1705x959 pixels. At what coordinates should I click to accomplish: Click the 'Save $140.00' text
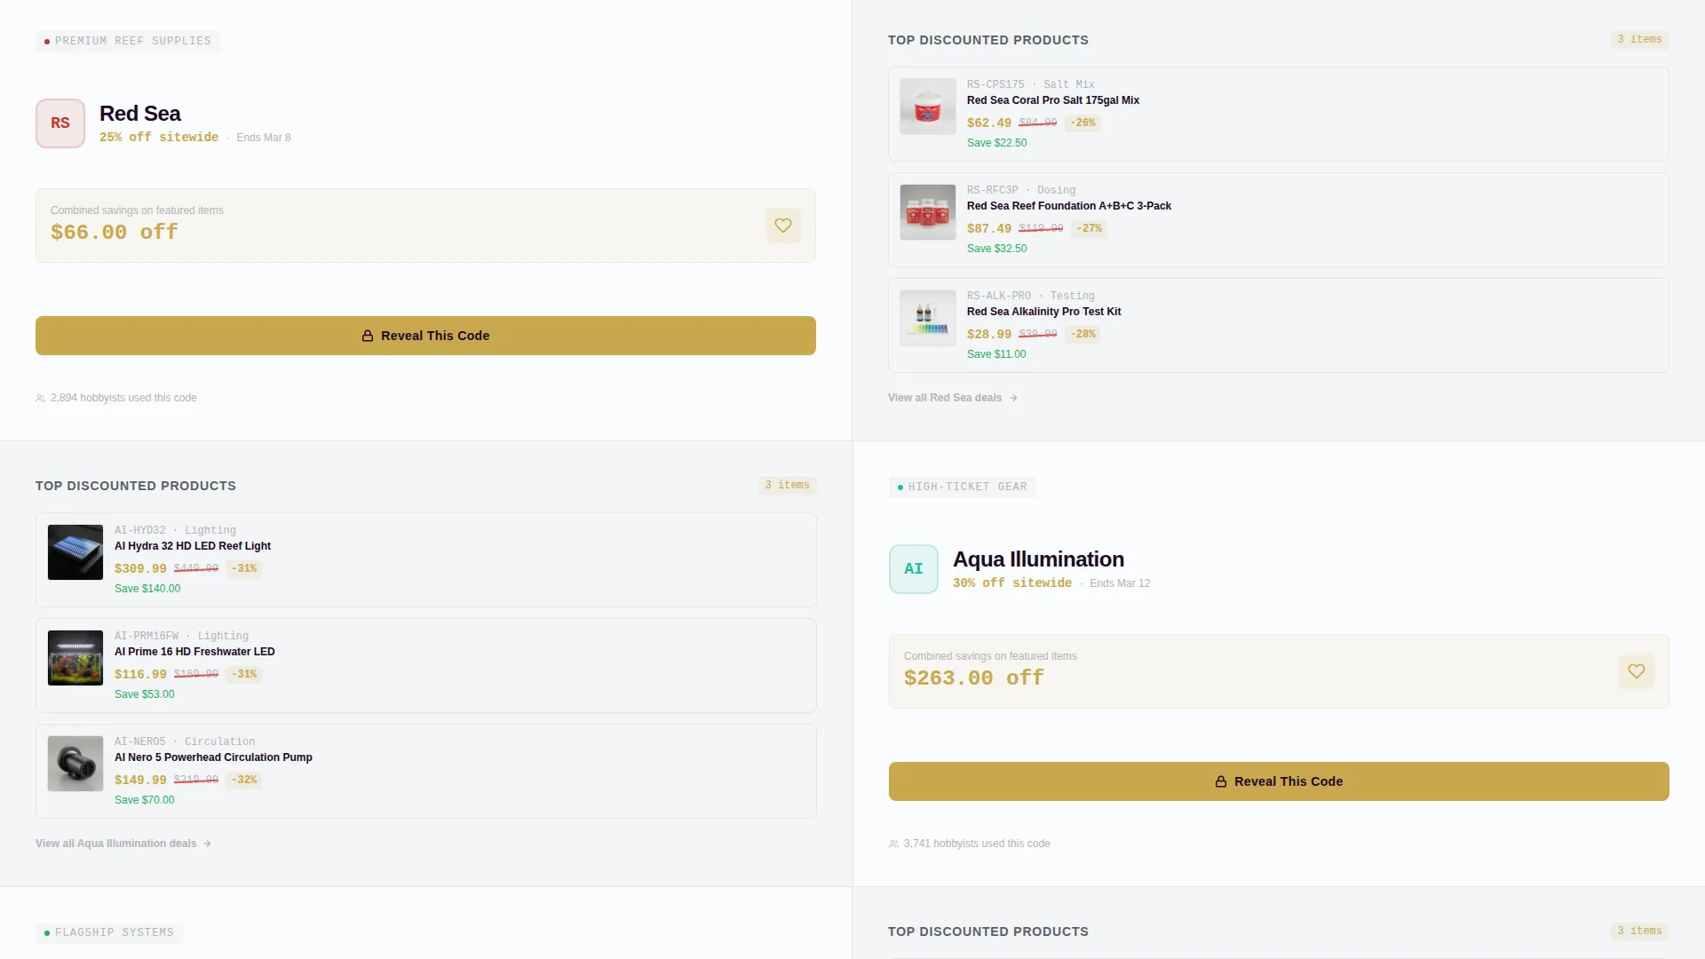147,589
